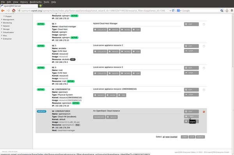Open the File menu

coord(3,2)
